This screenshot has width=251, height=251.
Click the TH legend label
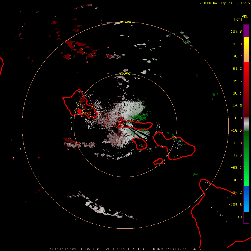point(240,217)
